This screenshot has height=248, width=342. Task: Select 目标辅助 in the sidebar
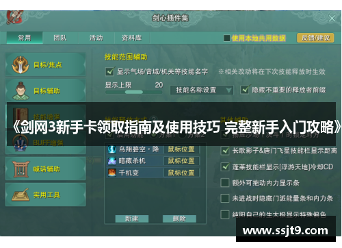coord(45,91)
